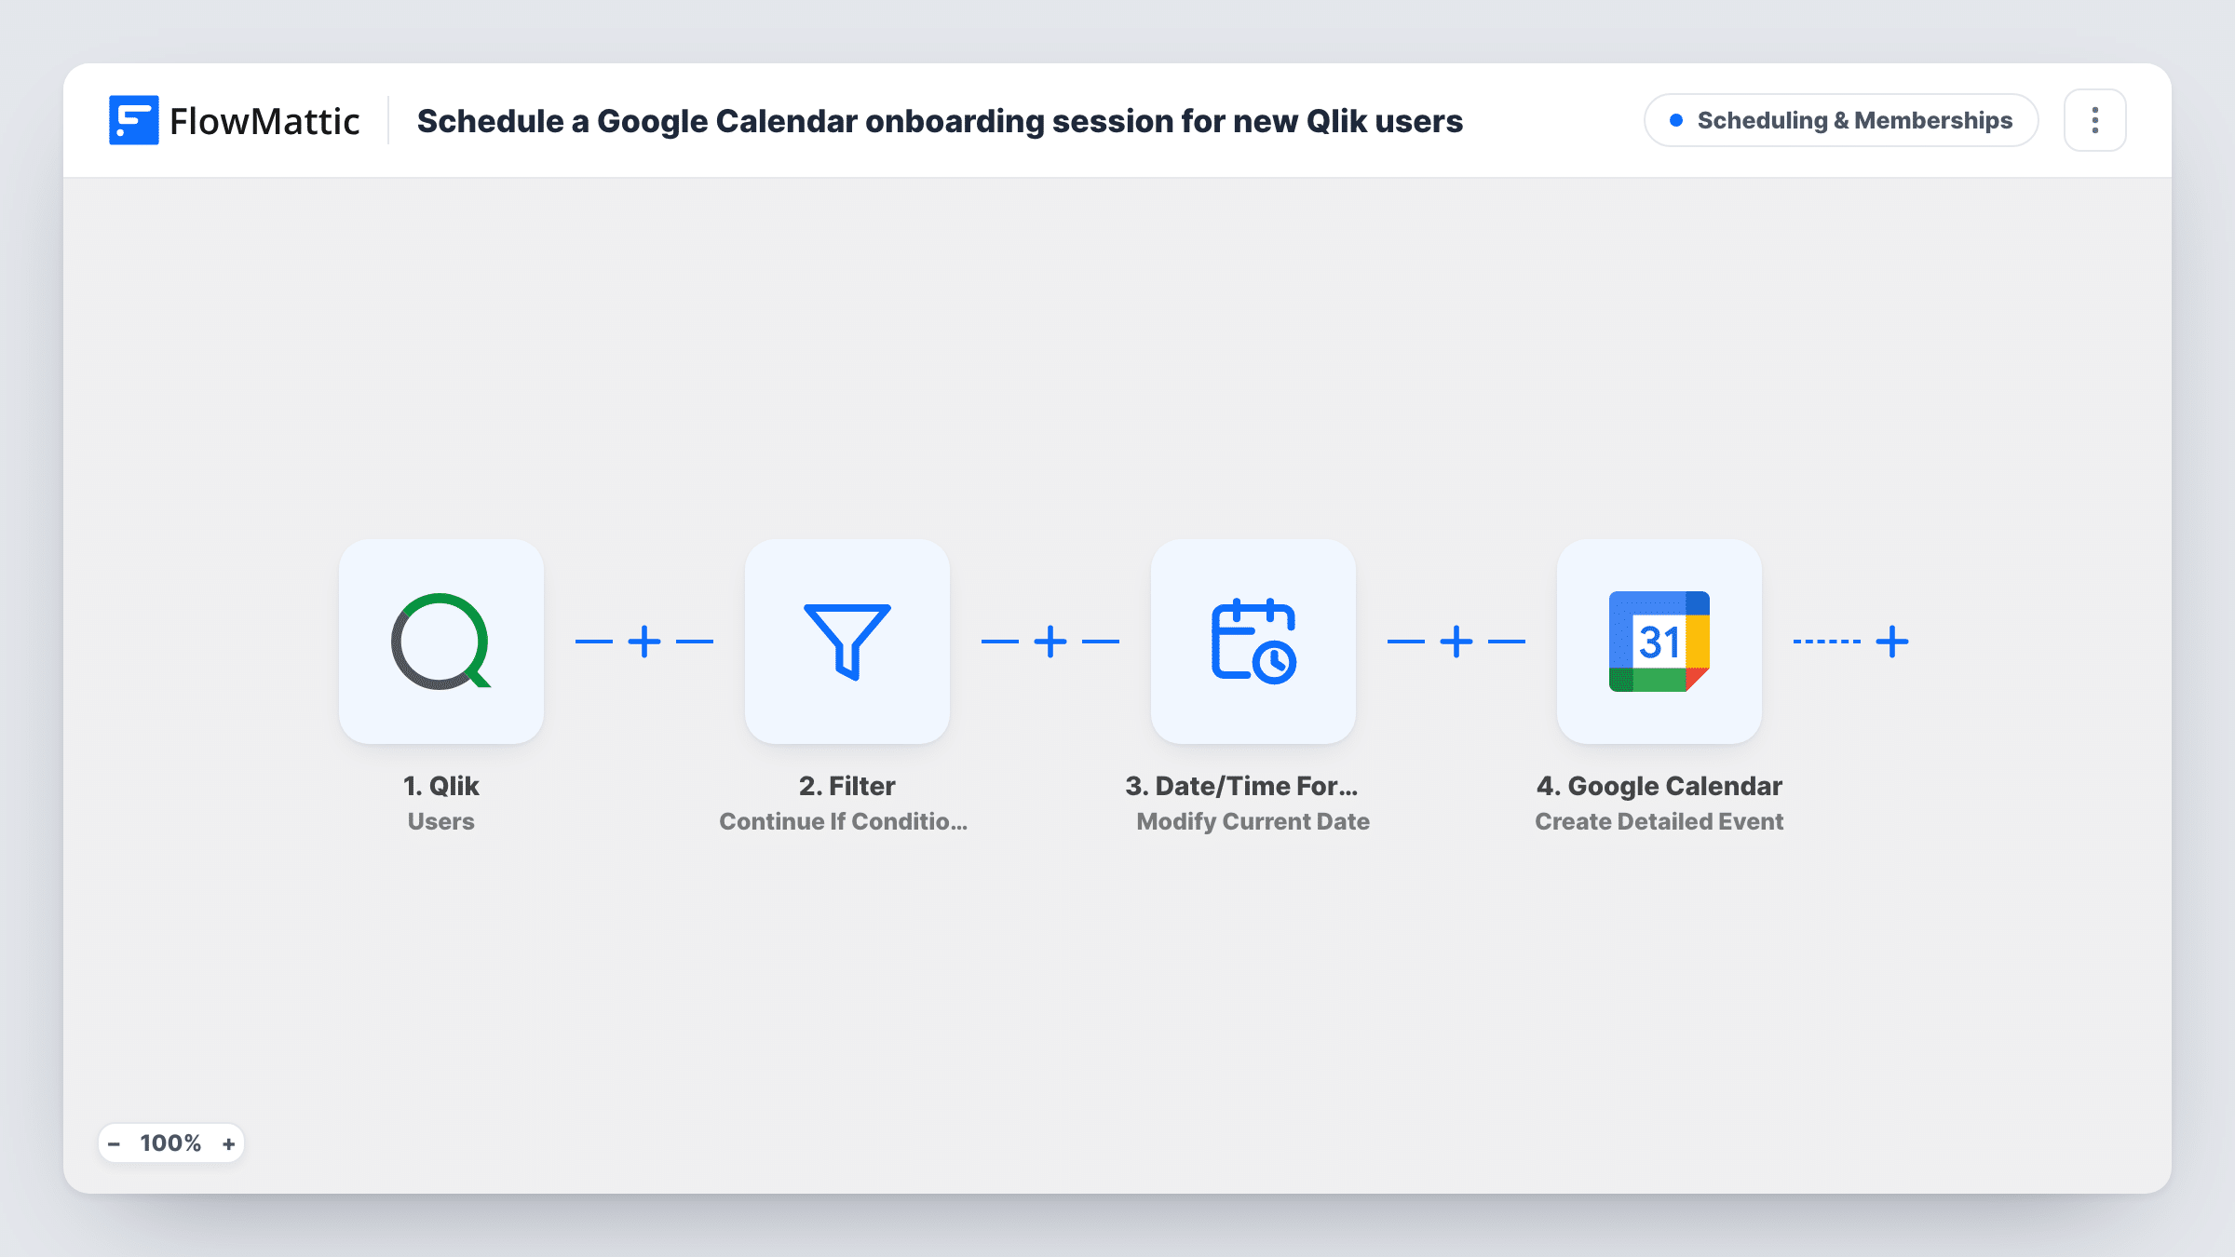Open the Filter step funnel icon

[847, 642]
